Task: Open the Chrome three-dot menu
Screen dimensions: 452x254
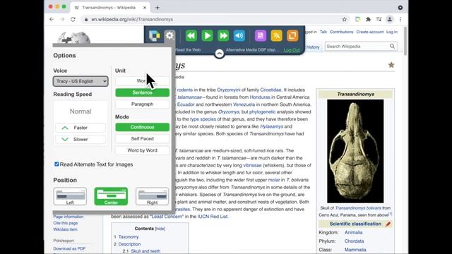Action: click(x=400, y=19)
